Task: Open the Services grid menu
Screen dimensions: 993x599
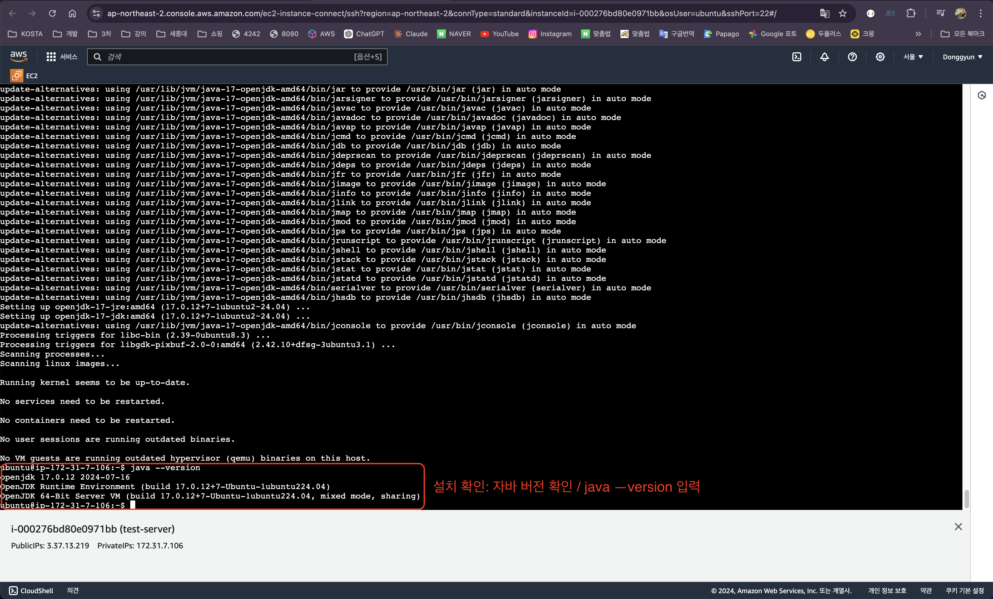Action: (x=62, y=57)
